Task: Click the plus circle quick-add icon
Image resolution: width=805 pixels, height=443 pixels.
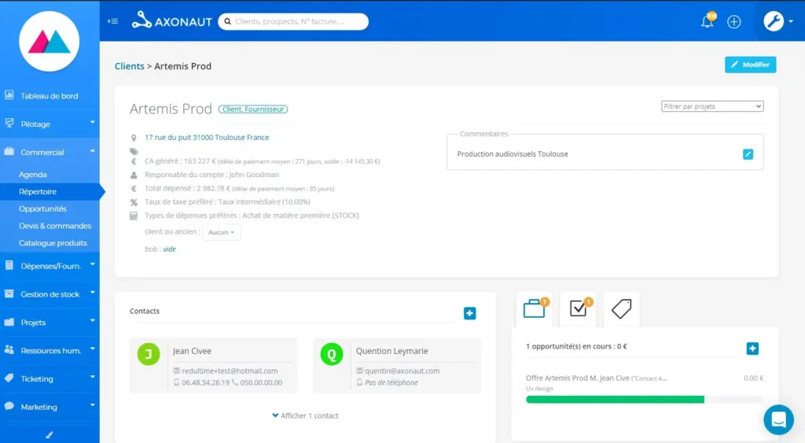Action: [x=733, y=22]
